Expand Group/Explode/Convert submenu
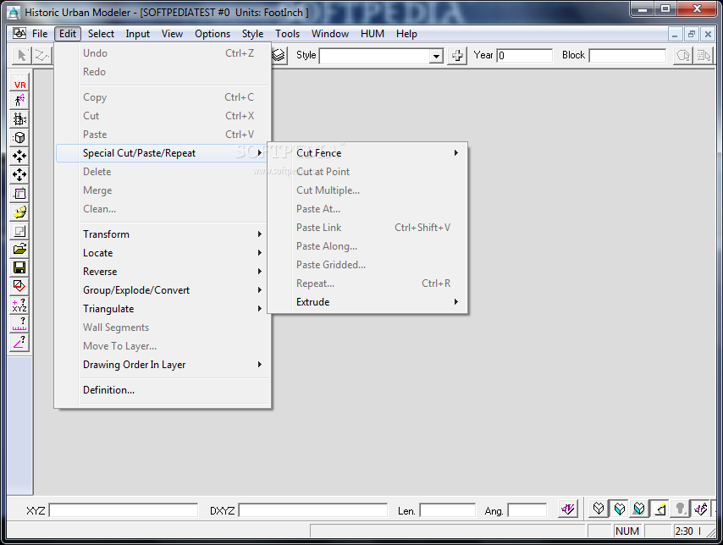The image size is (723, 545). [x=163, y=289]
